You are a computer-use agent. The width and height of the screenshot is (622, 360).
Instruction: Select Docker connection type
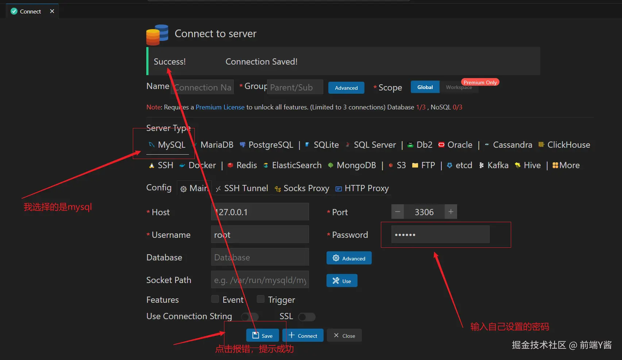coord(198,165)
